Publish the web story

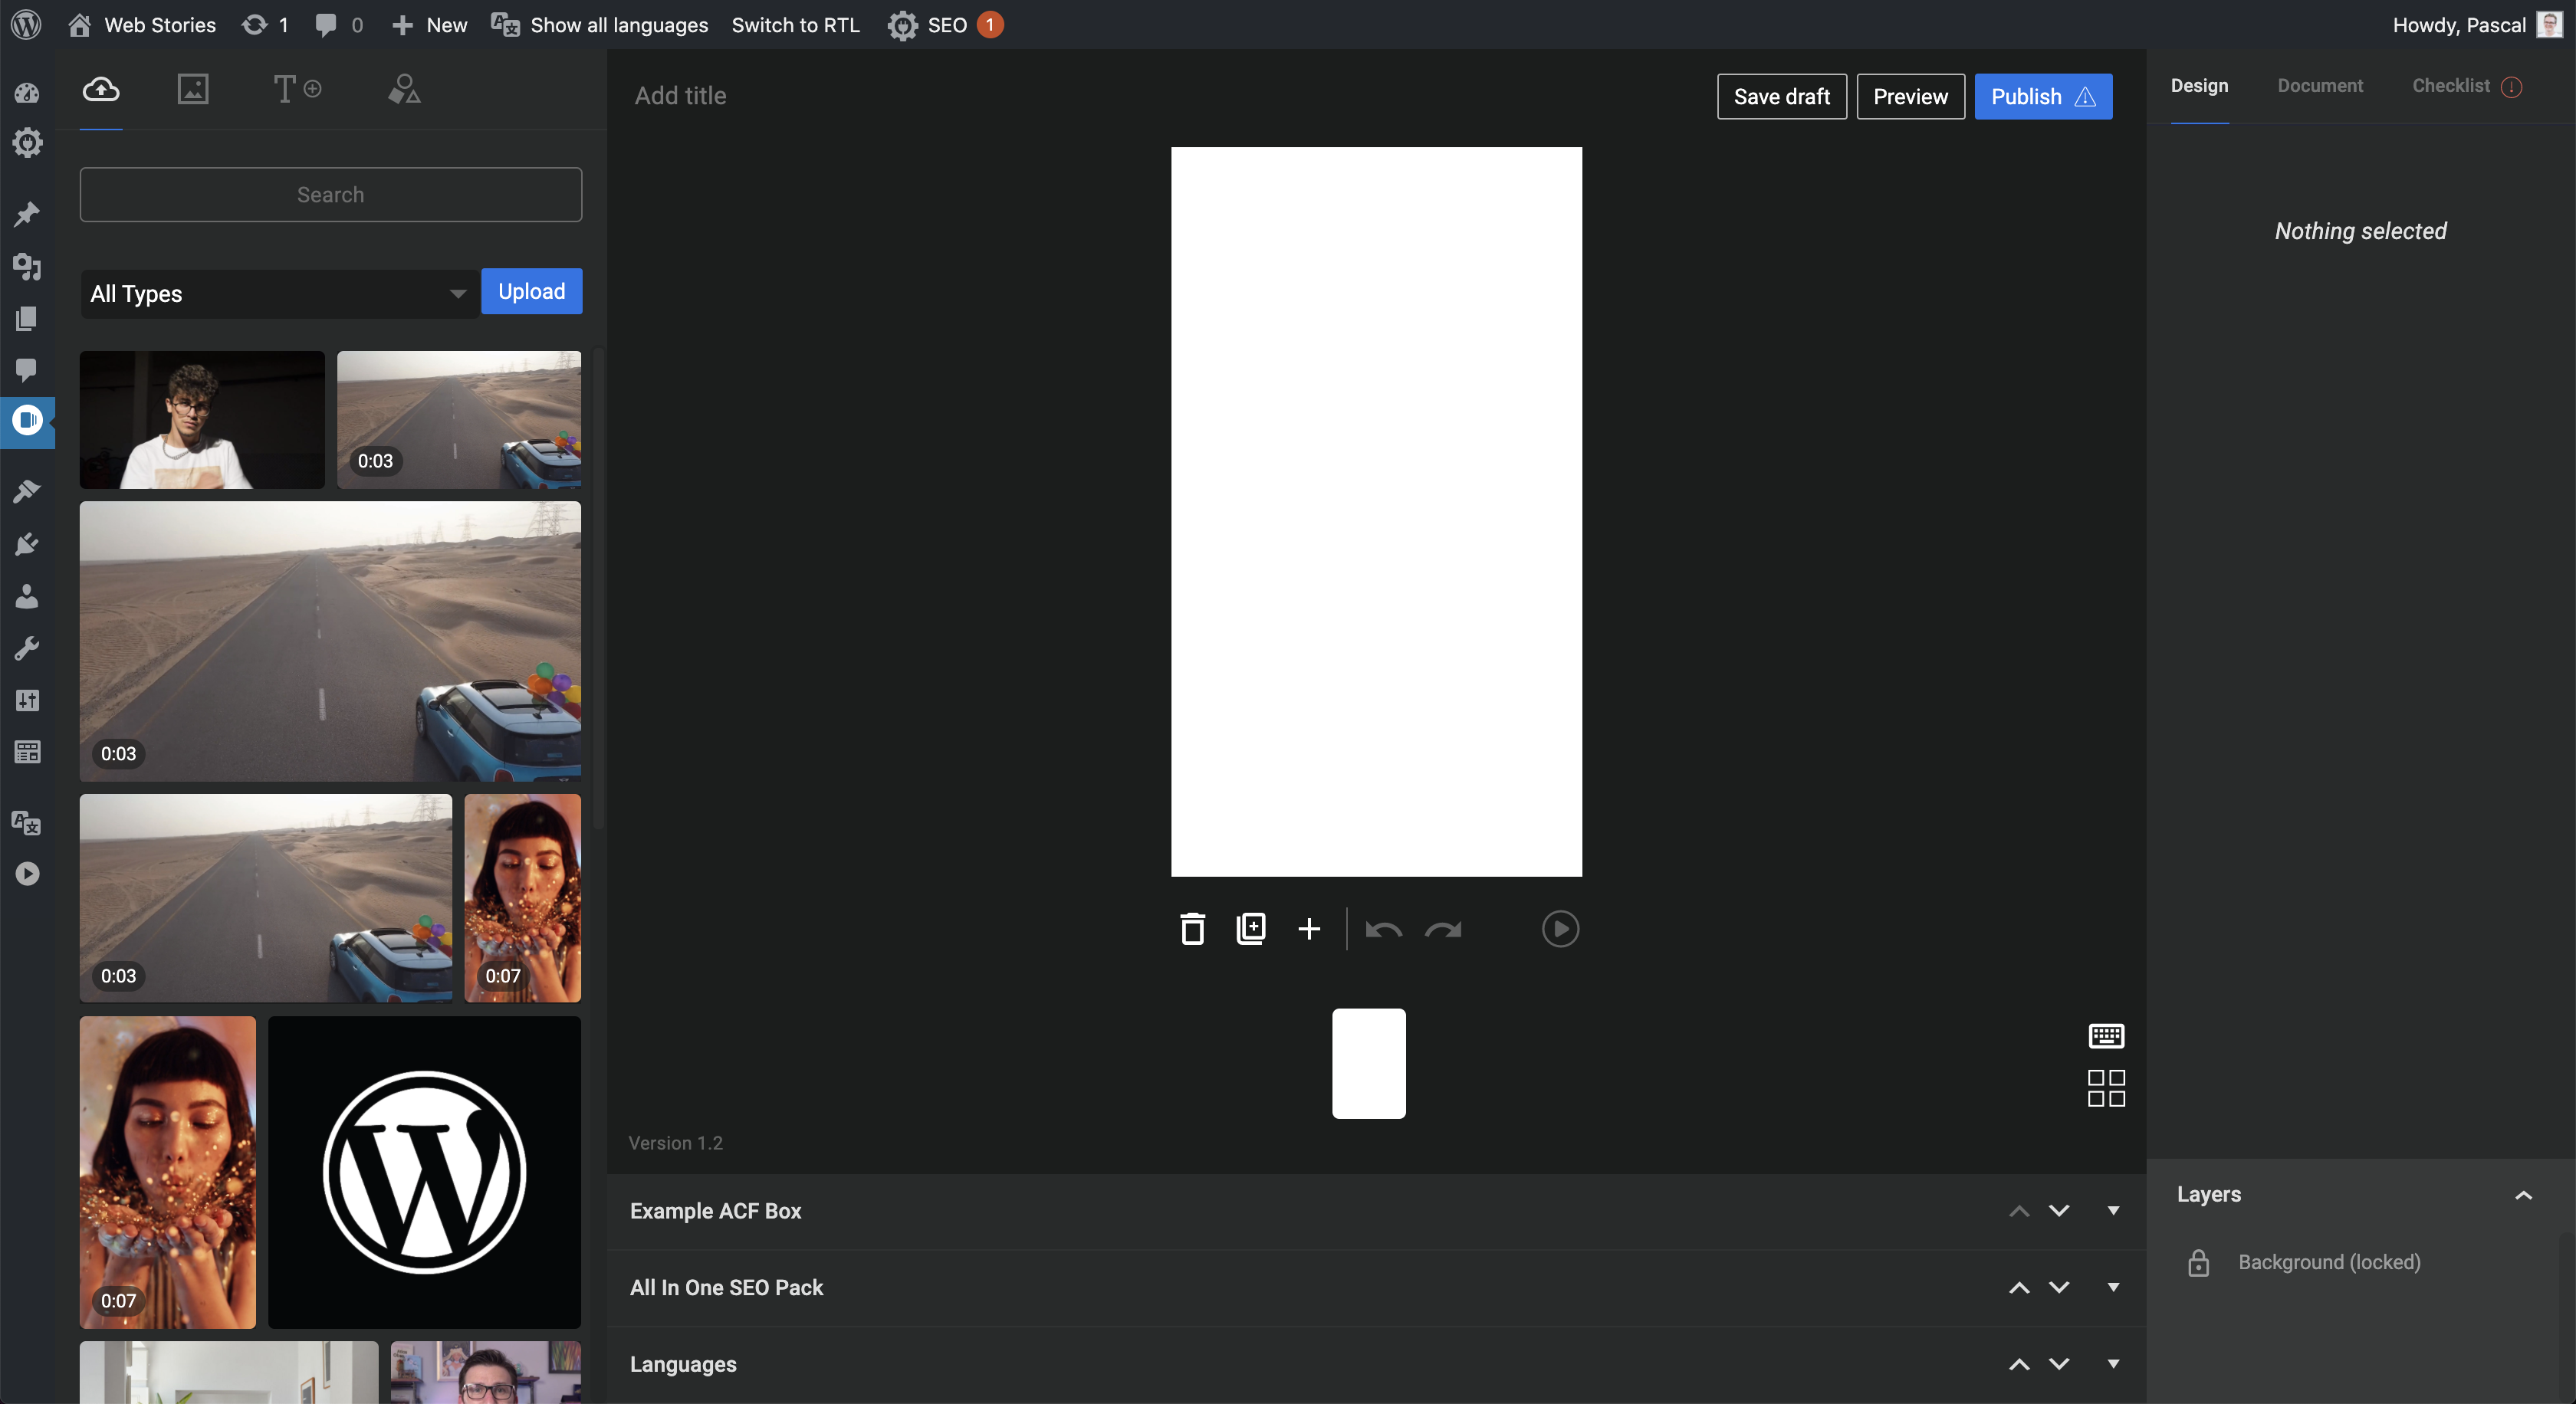tap(2043, 96)
